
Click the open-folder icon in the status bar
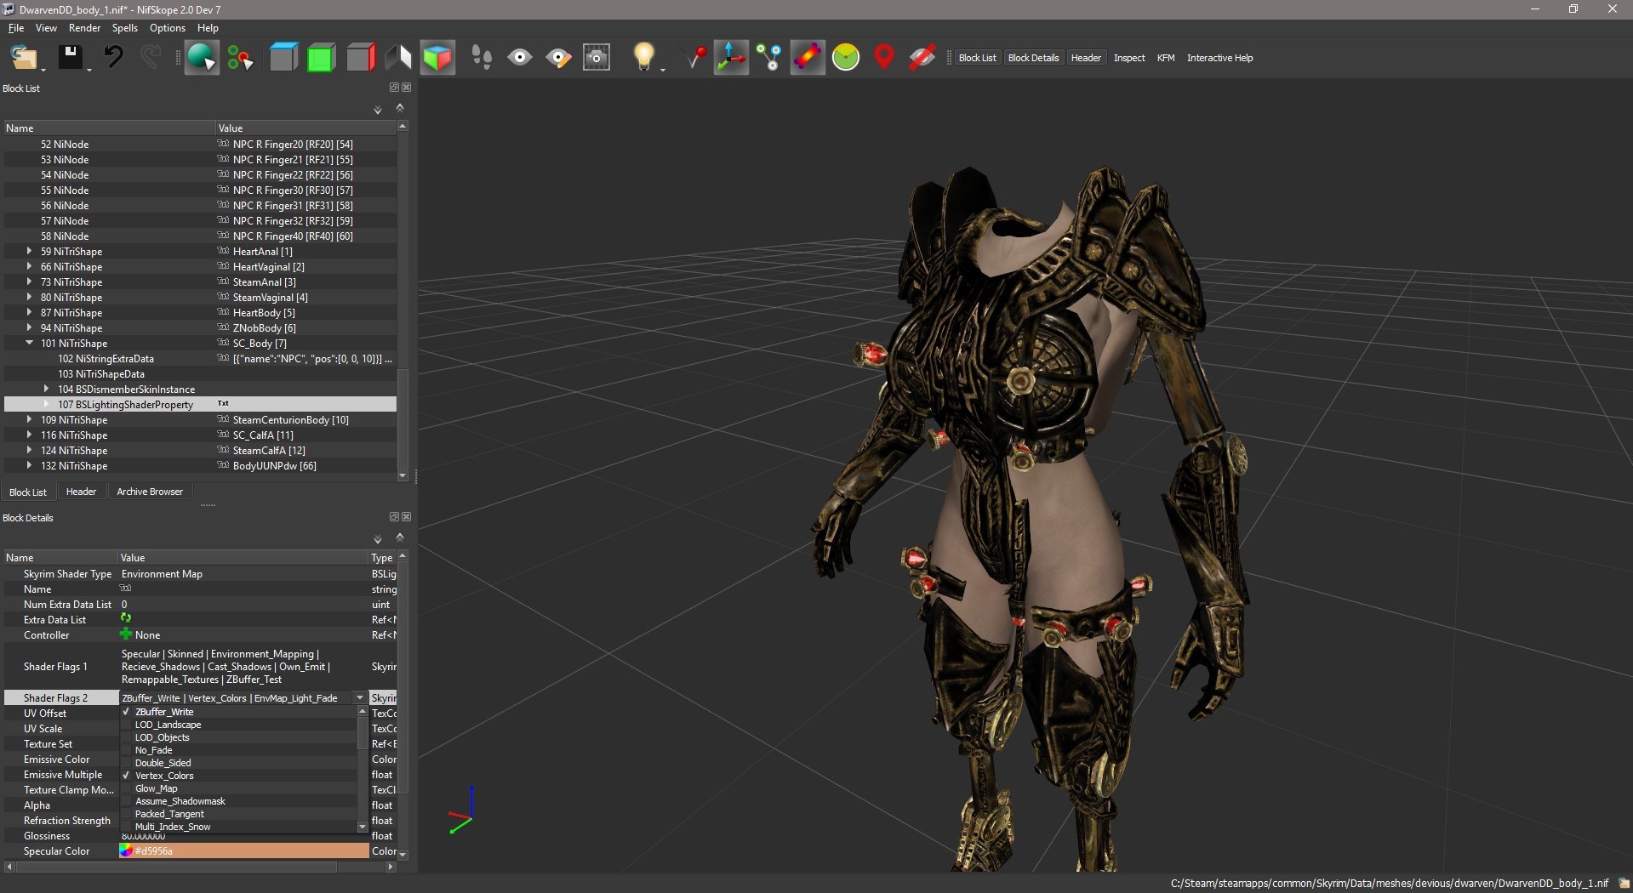click(1624, 884)
